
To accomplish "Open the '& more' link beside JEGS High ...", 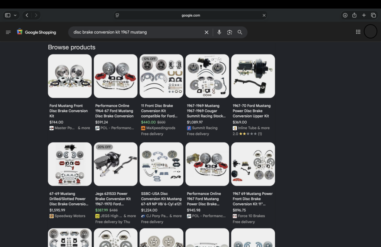I will (130, 216).
